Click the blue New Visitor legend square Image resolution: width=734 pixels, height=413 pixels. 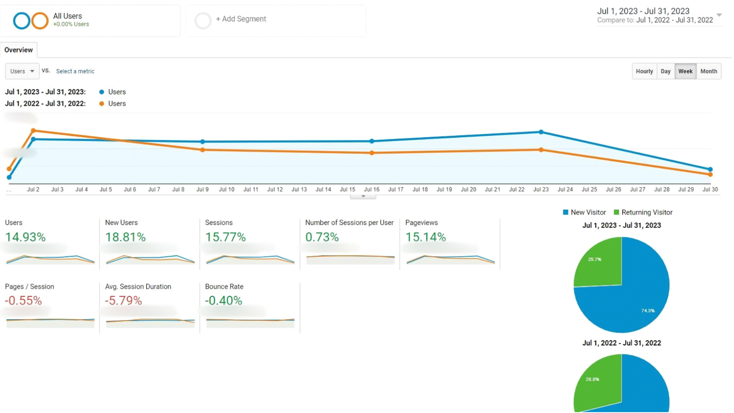click(565, 212)
